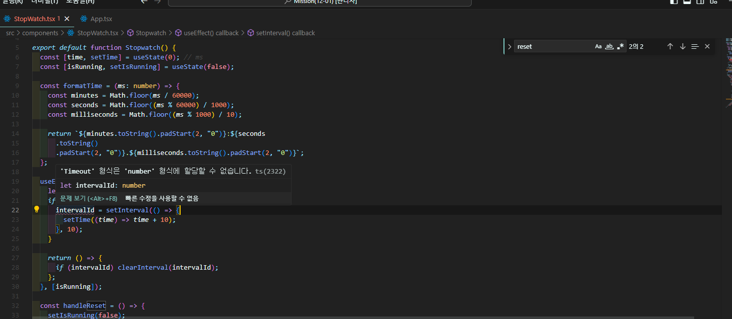Screen dimensions: 732x319
Task: Toggle Use Regular Expression option
Action: [621, 46]
